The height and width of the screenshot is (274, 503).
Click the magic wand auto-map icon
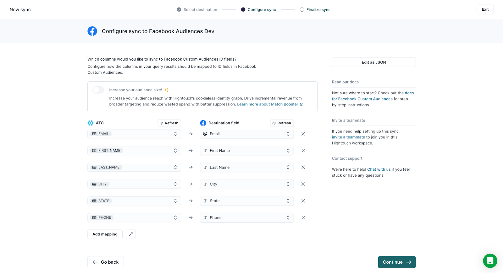(131, 234)
